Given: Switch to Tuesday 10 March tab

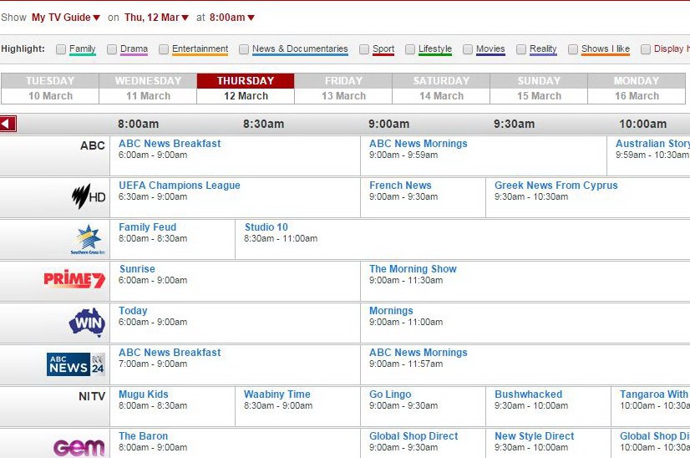Looking at the screenshot, I should click(x=50, y=89).
